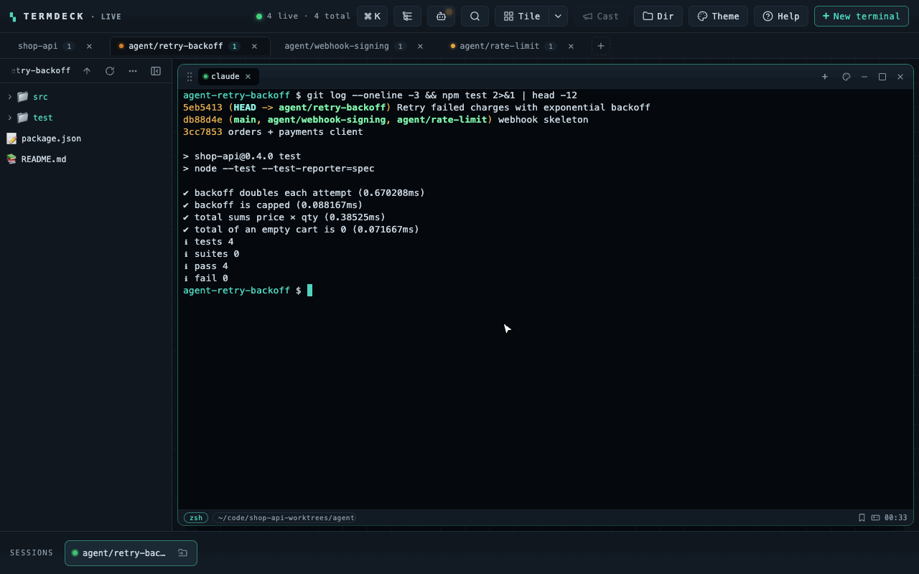The width and height of the screenshot is (919, 574).
Task: Open the session tree list icon
Action: (407, 16)
